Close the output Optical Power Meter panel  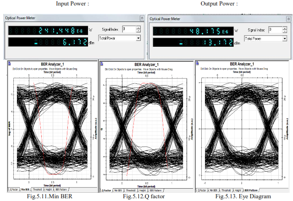[x=288, y=18]
